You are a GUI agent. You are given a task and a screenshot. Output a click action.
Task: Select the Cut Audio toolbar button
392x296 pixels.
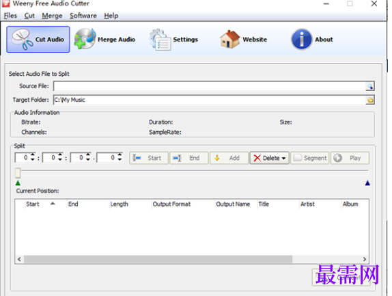click(38, 40)
